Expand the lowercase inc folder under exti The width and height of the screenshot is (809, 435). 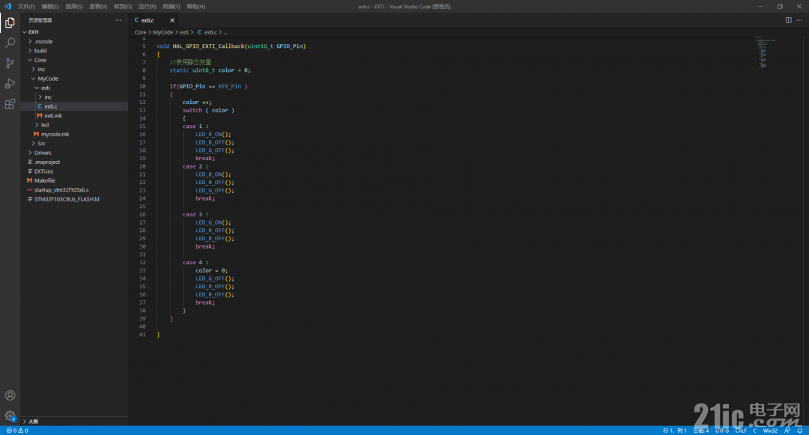click(x=74, y=97)
